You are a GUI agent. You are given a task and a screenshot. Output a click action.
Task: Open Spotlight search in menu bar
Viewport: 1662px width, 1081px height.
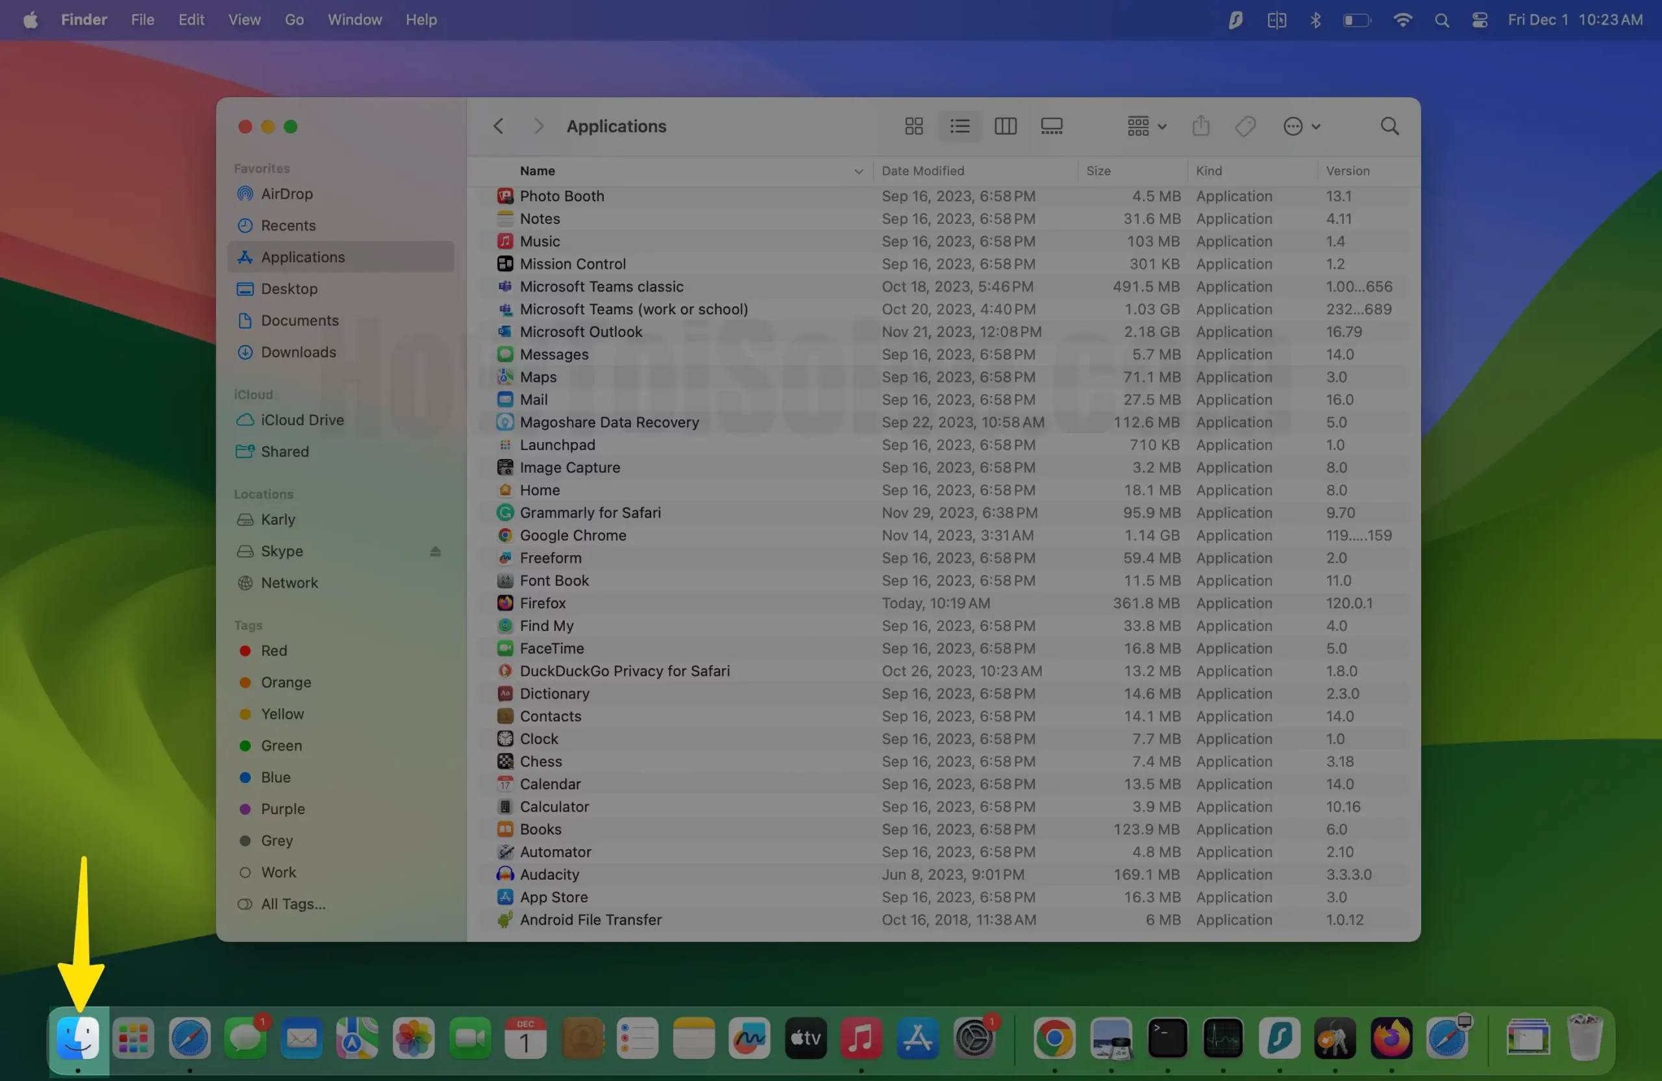click(x=1441, y=20)
